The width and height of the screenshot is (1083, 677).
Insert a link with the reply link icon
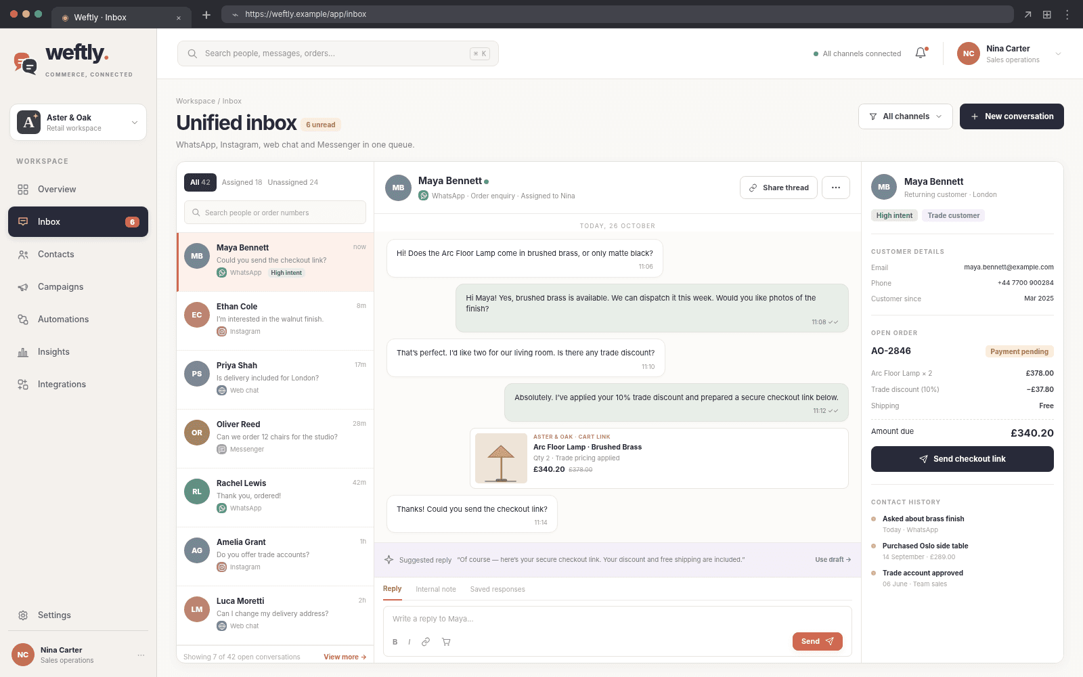(x=426, y=642)
